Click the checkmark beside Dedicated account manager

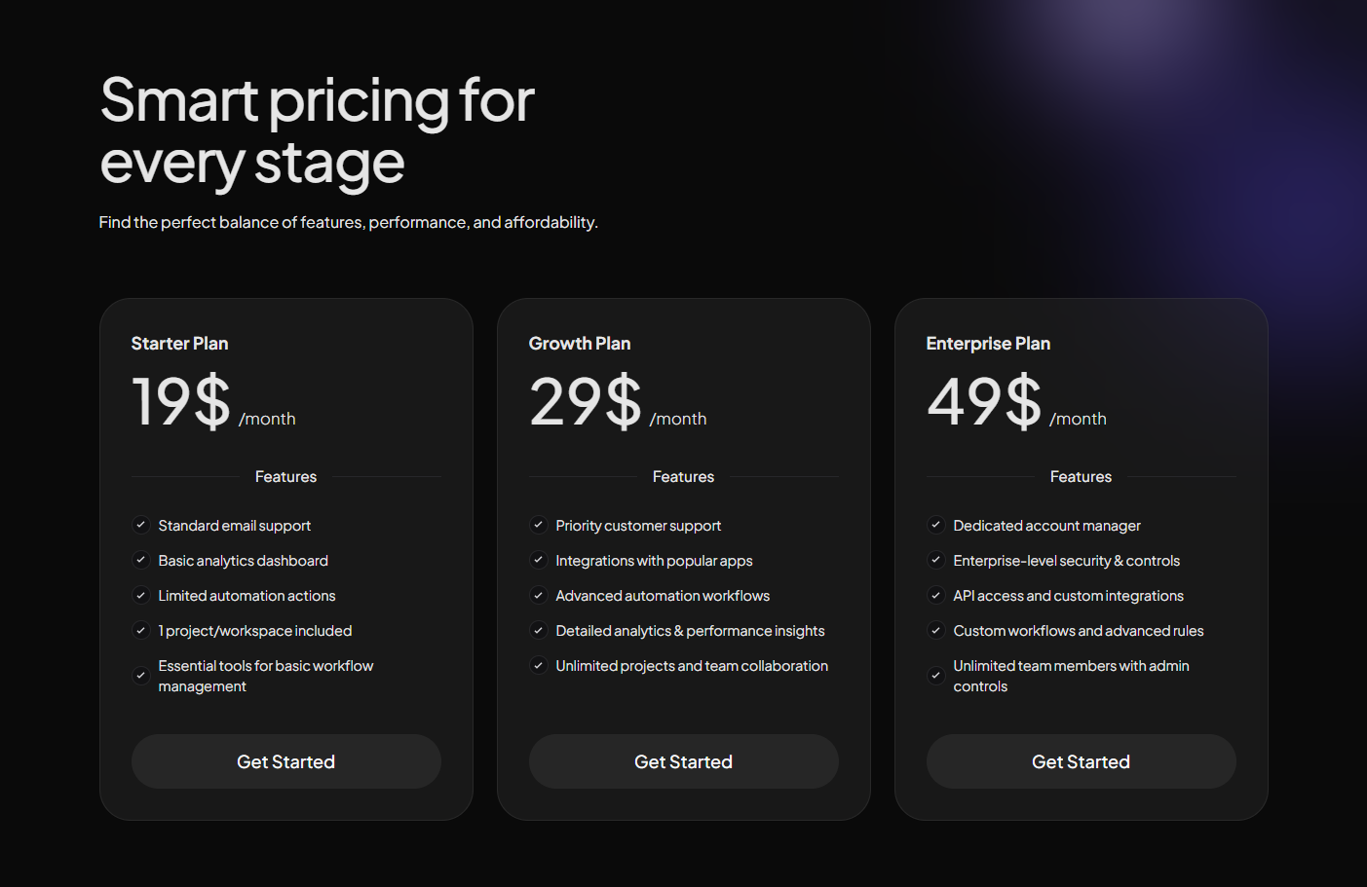coord(935,525)
